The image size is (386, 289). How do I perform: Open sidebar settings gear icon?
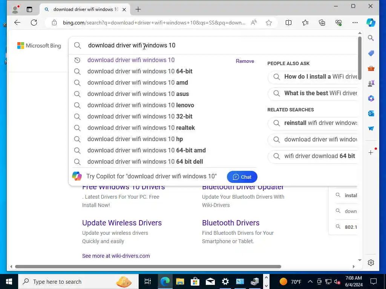pos(371,263)
